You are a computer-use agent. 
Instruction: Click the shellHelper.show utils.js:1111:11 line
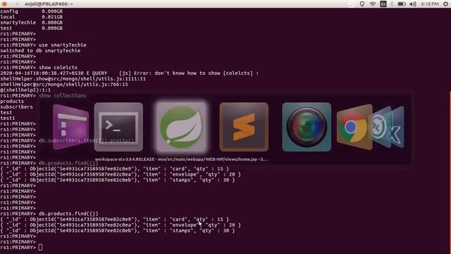click(73, 78)
